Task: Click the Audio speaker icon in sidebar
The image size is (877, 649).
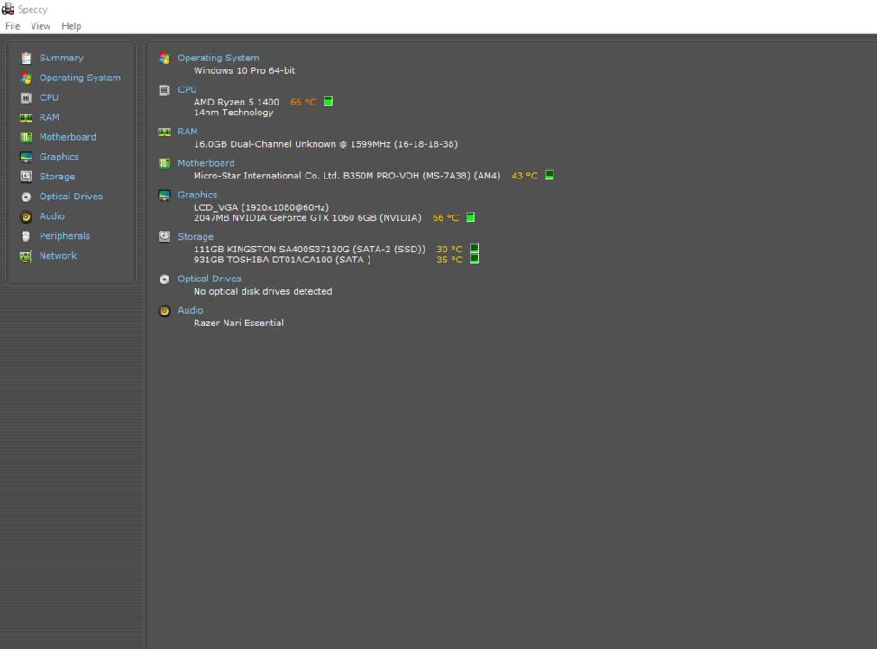Action: coord(26,216)
